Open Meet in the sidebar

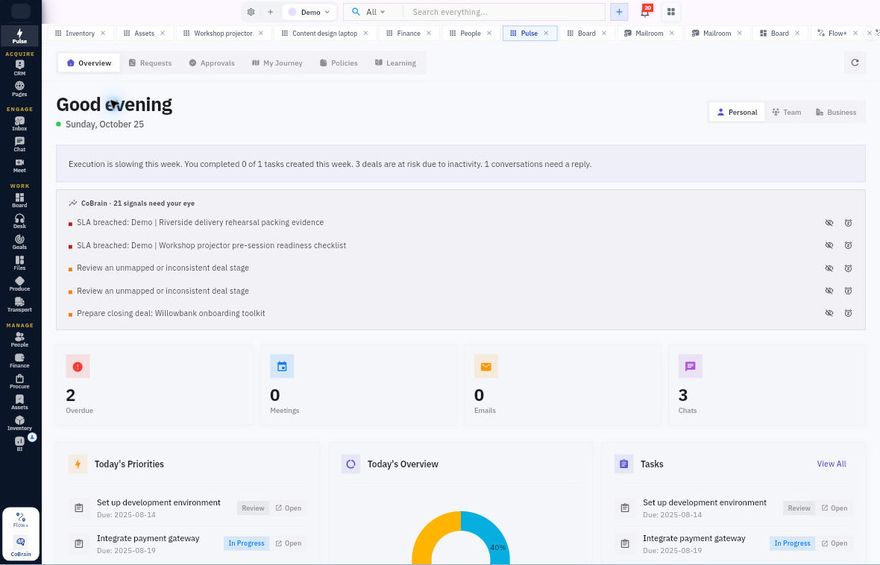[x=19, y=165]
